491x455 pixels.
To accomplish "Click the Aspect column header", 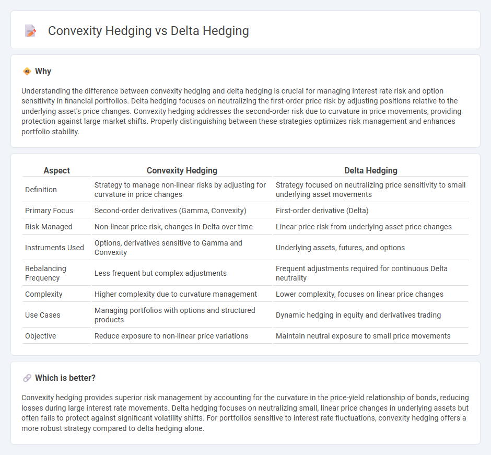I will coord(57,170).
